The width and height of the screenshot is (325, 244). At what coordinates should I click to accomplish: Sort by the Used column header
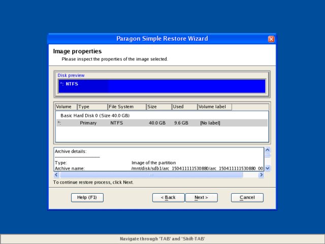pyautogui.click(x=185, y=107)
